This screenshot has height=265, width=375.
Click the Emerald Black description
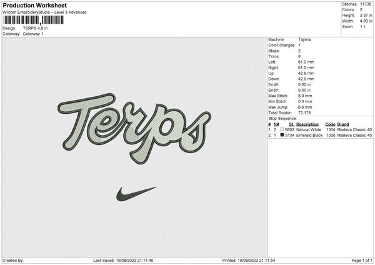tap(309, 136)
